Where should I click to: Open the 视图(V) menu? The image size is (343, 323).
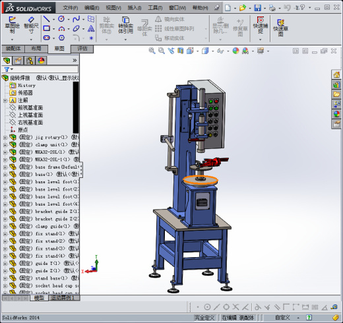113,8
